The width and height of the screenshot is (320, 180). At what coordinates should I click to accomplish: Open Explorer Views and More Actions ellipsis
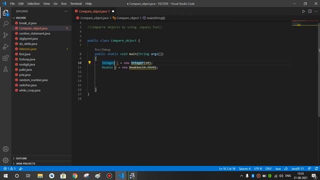(x=66, y=11)
